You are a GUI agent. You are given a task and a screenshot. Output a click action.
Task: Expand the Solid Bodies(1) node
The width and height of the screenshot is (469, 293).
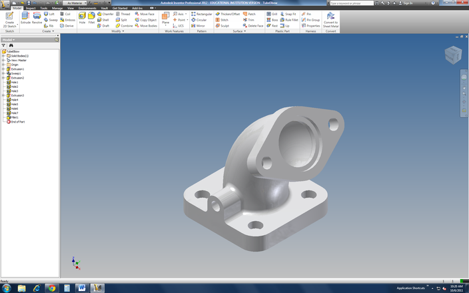click(x=3, y=56)
